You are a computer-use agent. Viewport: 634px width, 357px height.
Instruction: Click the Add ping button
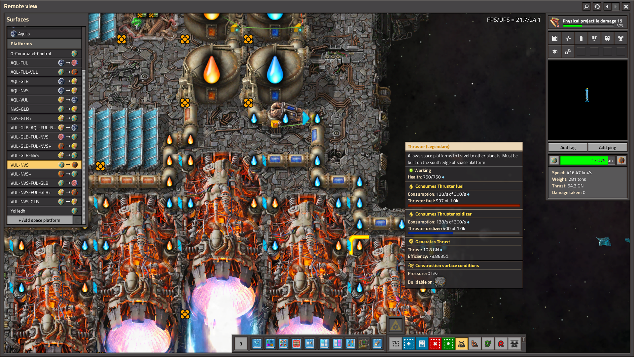pos(608,147)
